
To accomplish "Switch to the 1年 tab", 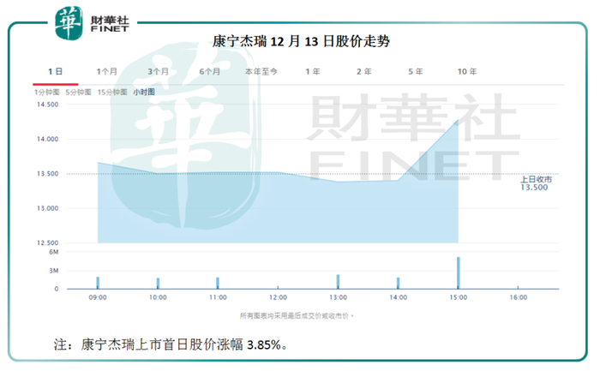I will click(x=313, y=71).
